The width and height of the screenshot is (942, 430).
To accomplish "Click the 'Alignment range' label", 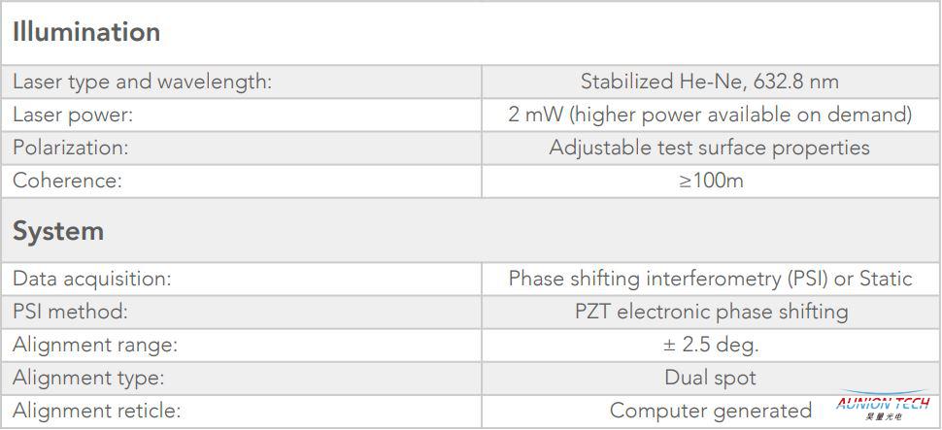I will [95, 346].
